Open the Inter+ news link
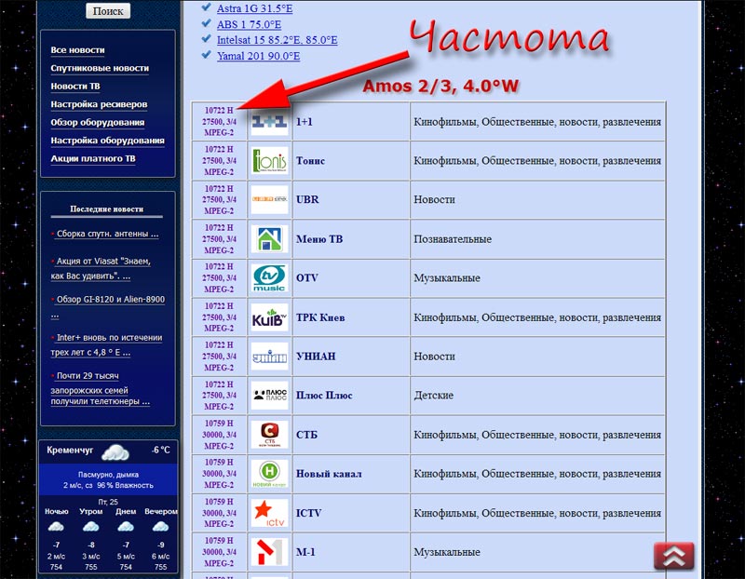Viewport: 745px width, 579px height. tap(107, 344)
